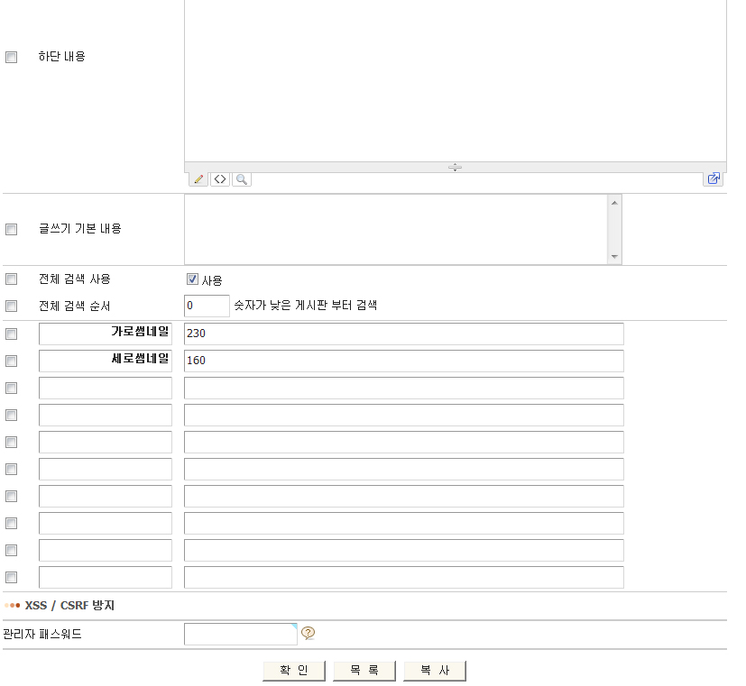Tick the 글쓰기 기본 내용 checkbox
Viewport: 746px width, 686px height.
[x=12, y=229]
